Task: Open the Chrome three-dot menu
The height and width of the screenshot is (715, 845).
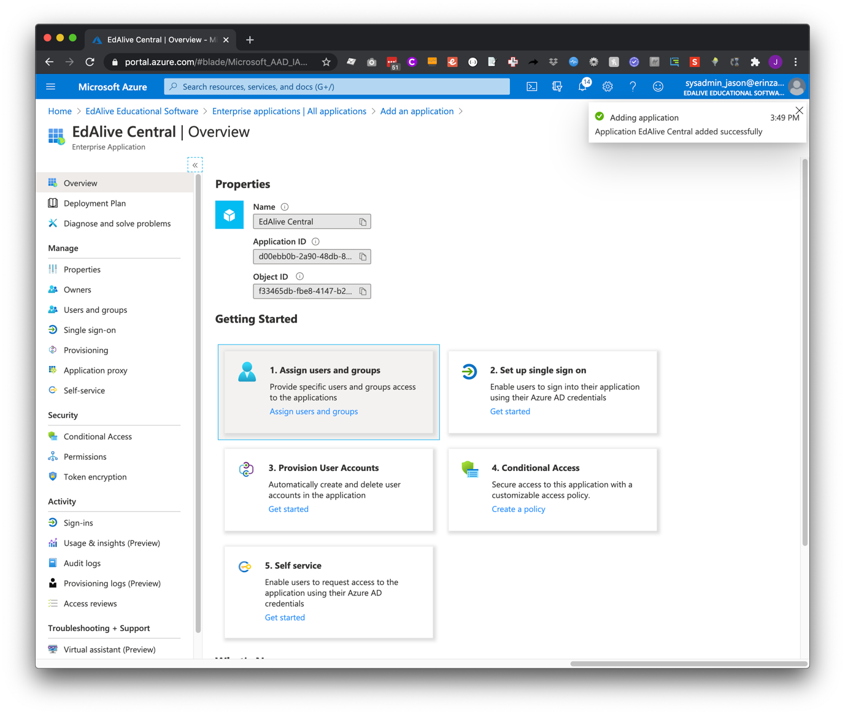Action: pos(796,62)
